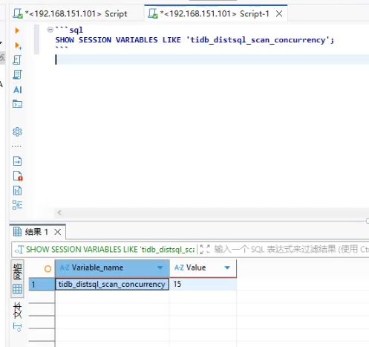Open Value column filter dropdown
Image resolution: width=369 pixels, height=347 pixels.
coord(227,267)
